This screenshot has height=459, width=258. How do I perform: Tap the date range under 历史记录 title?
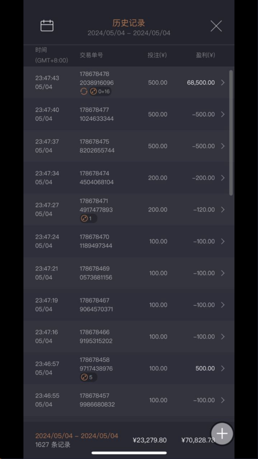click(x=129, y=33)
